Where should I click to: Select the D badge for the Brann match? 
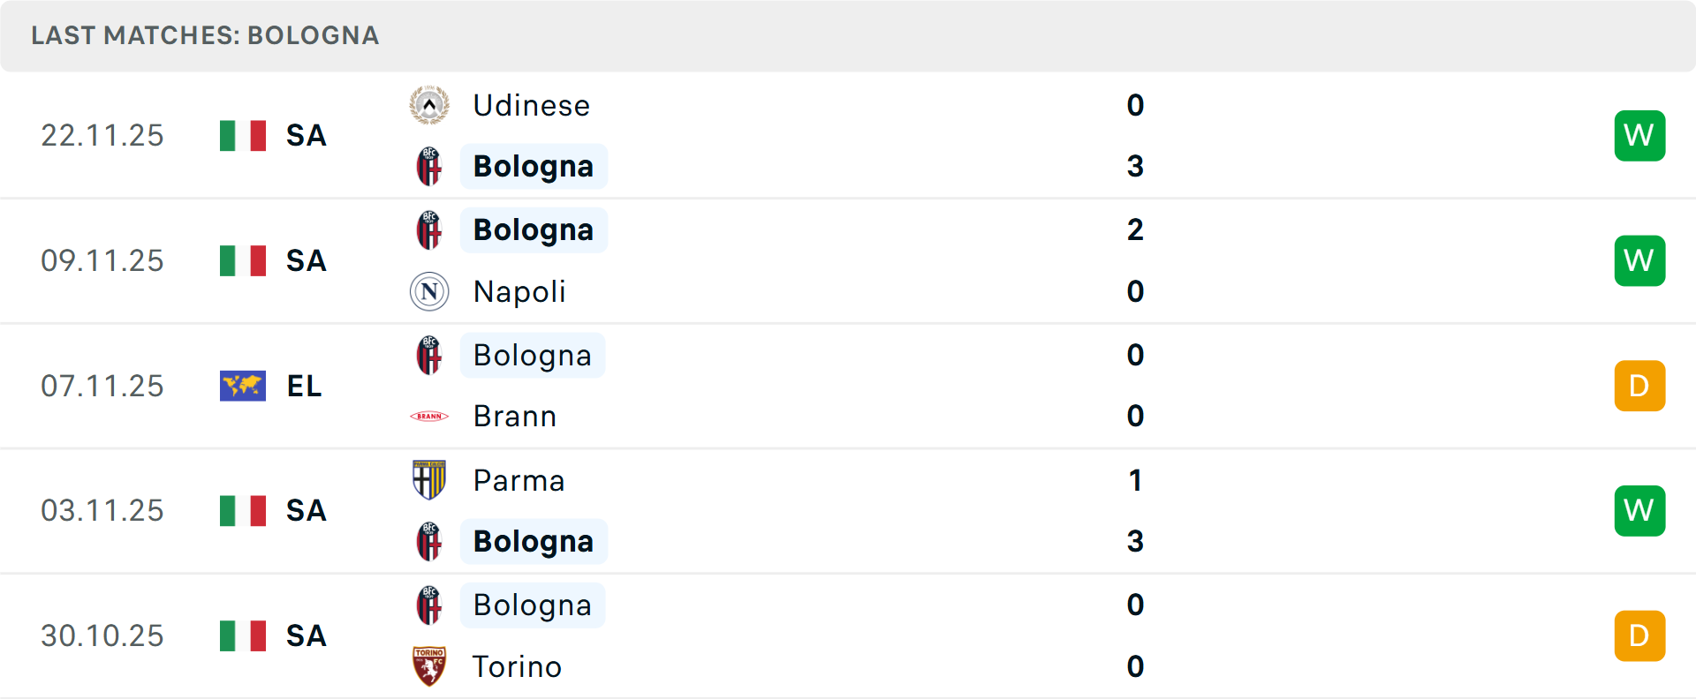tap(1639, 386)
